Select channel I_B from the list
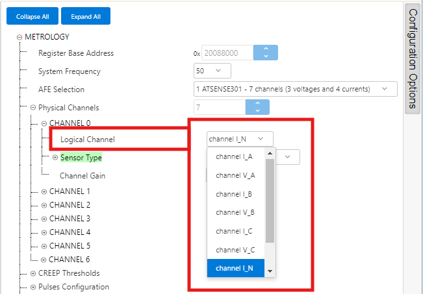The width and height of the screenshot is (423, 294). pyautogui.click(x=235, y=193)
